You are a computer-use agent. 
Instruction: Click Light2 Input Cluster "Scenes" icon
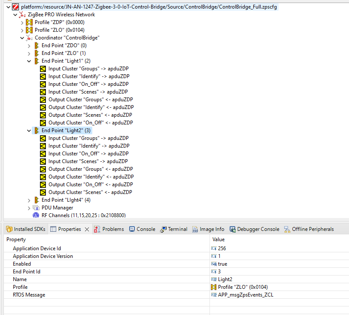[x=43, y=161]
